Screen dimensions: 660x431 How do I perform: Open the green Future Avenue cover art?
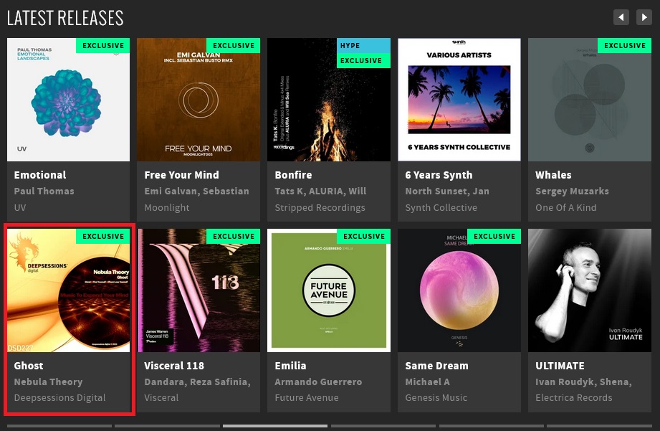pos(329,290)
